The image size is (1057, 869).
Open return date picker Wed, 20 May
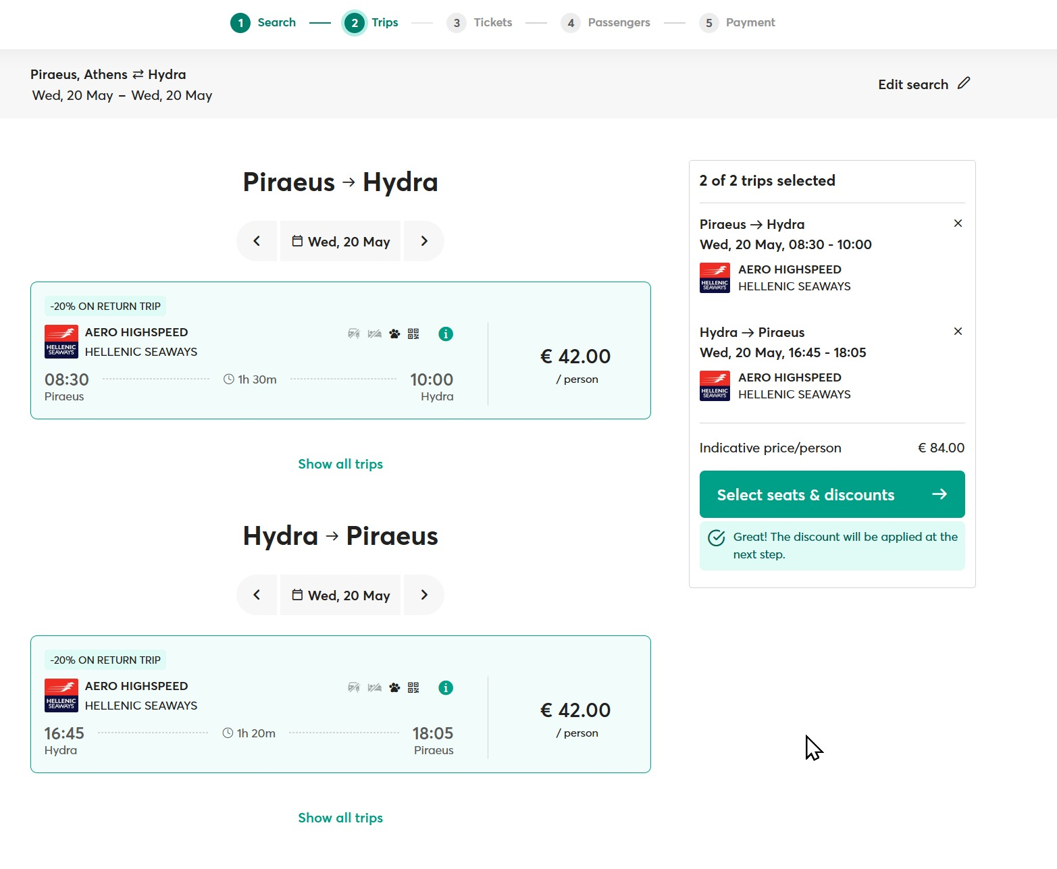coord(340,595)
